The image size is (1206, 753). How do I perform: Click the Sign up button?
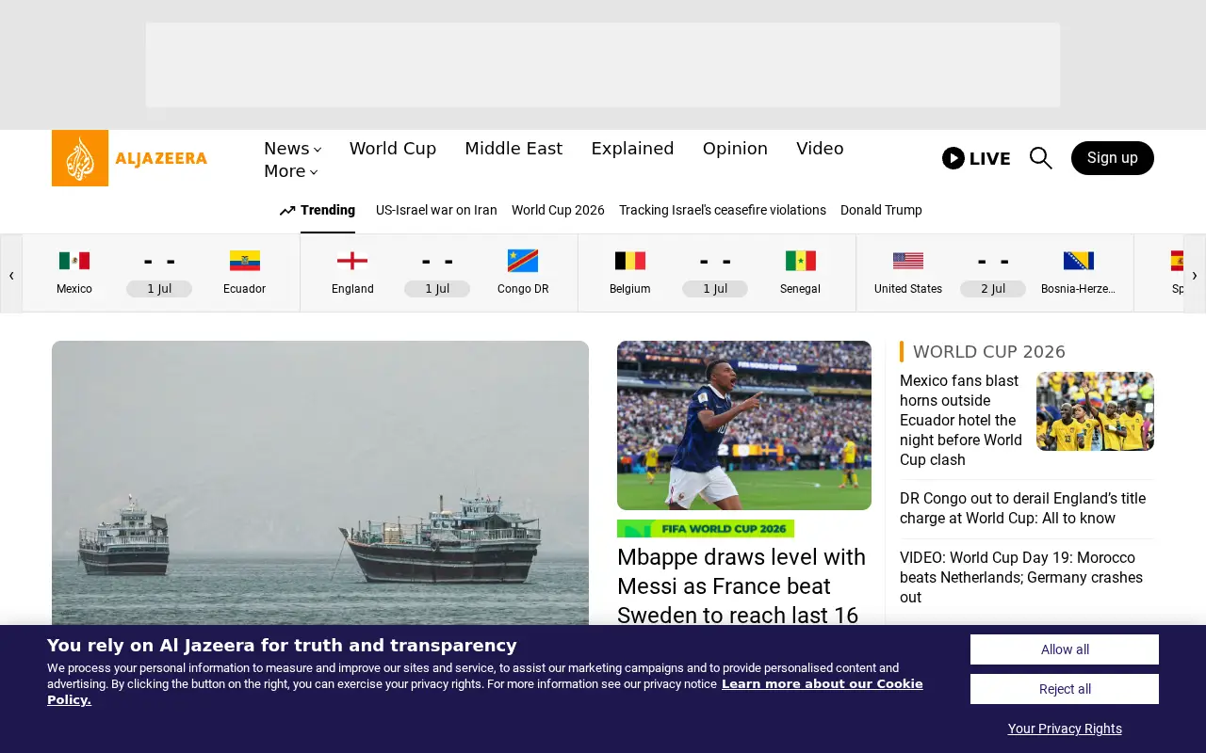point(1113,158)
